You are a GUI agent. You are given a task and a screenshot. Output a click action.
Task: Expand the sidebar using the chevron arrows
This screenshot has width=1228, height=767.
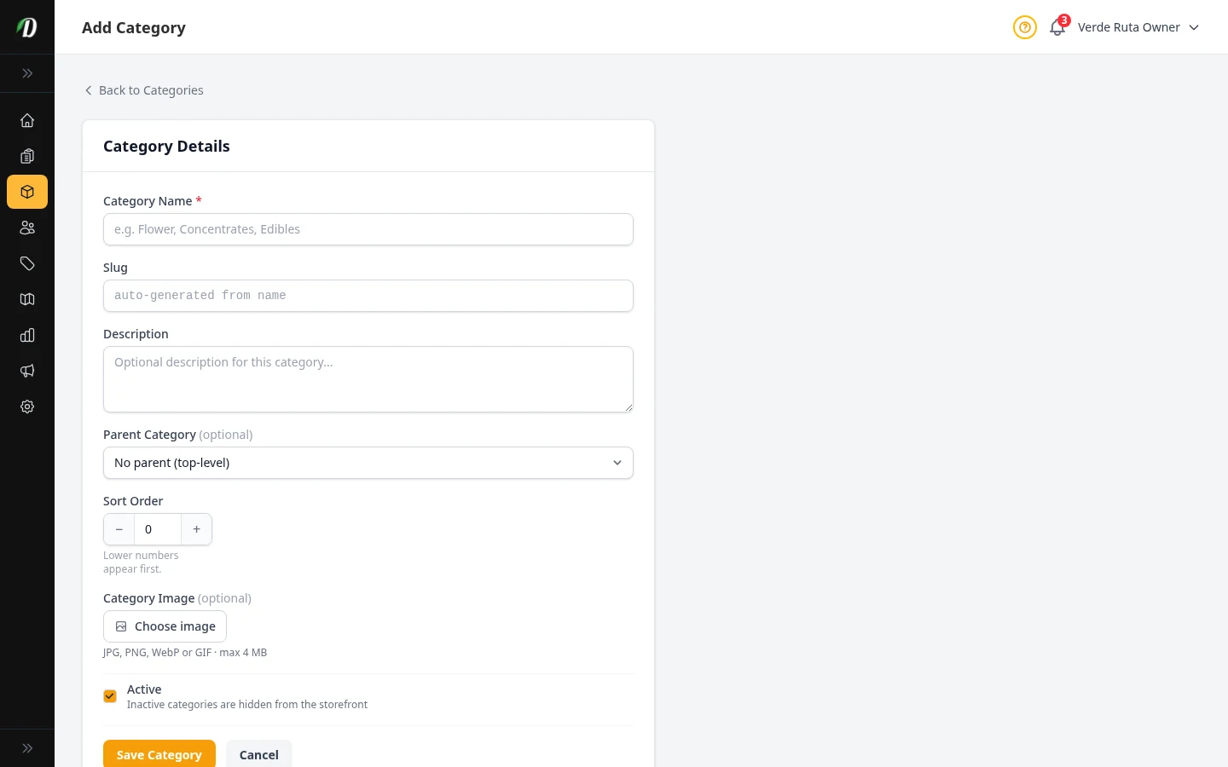point(26,73)
